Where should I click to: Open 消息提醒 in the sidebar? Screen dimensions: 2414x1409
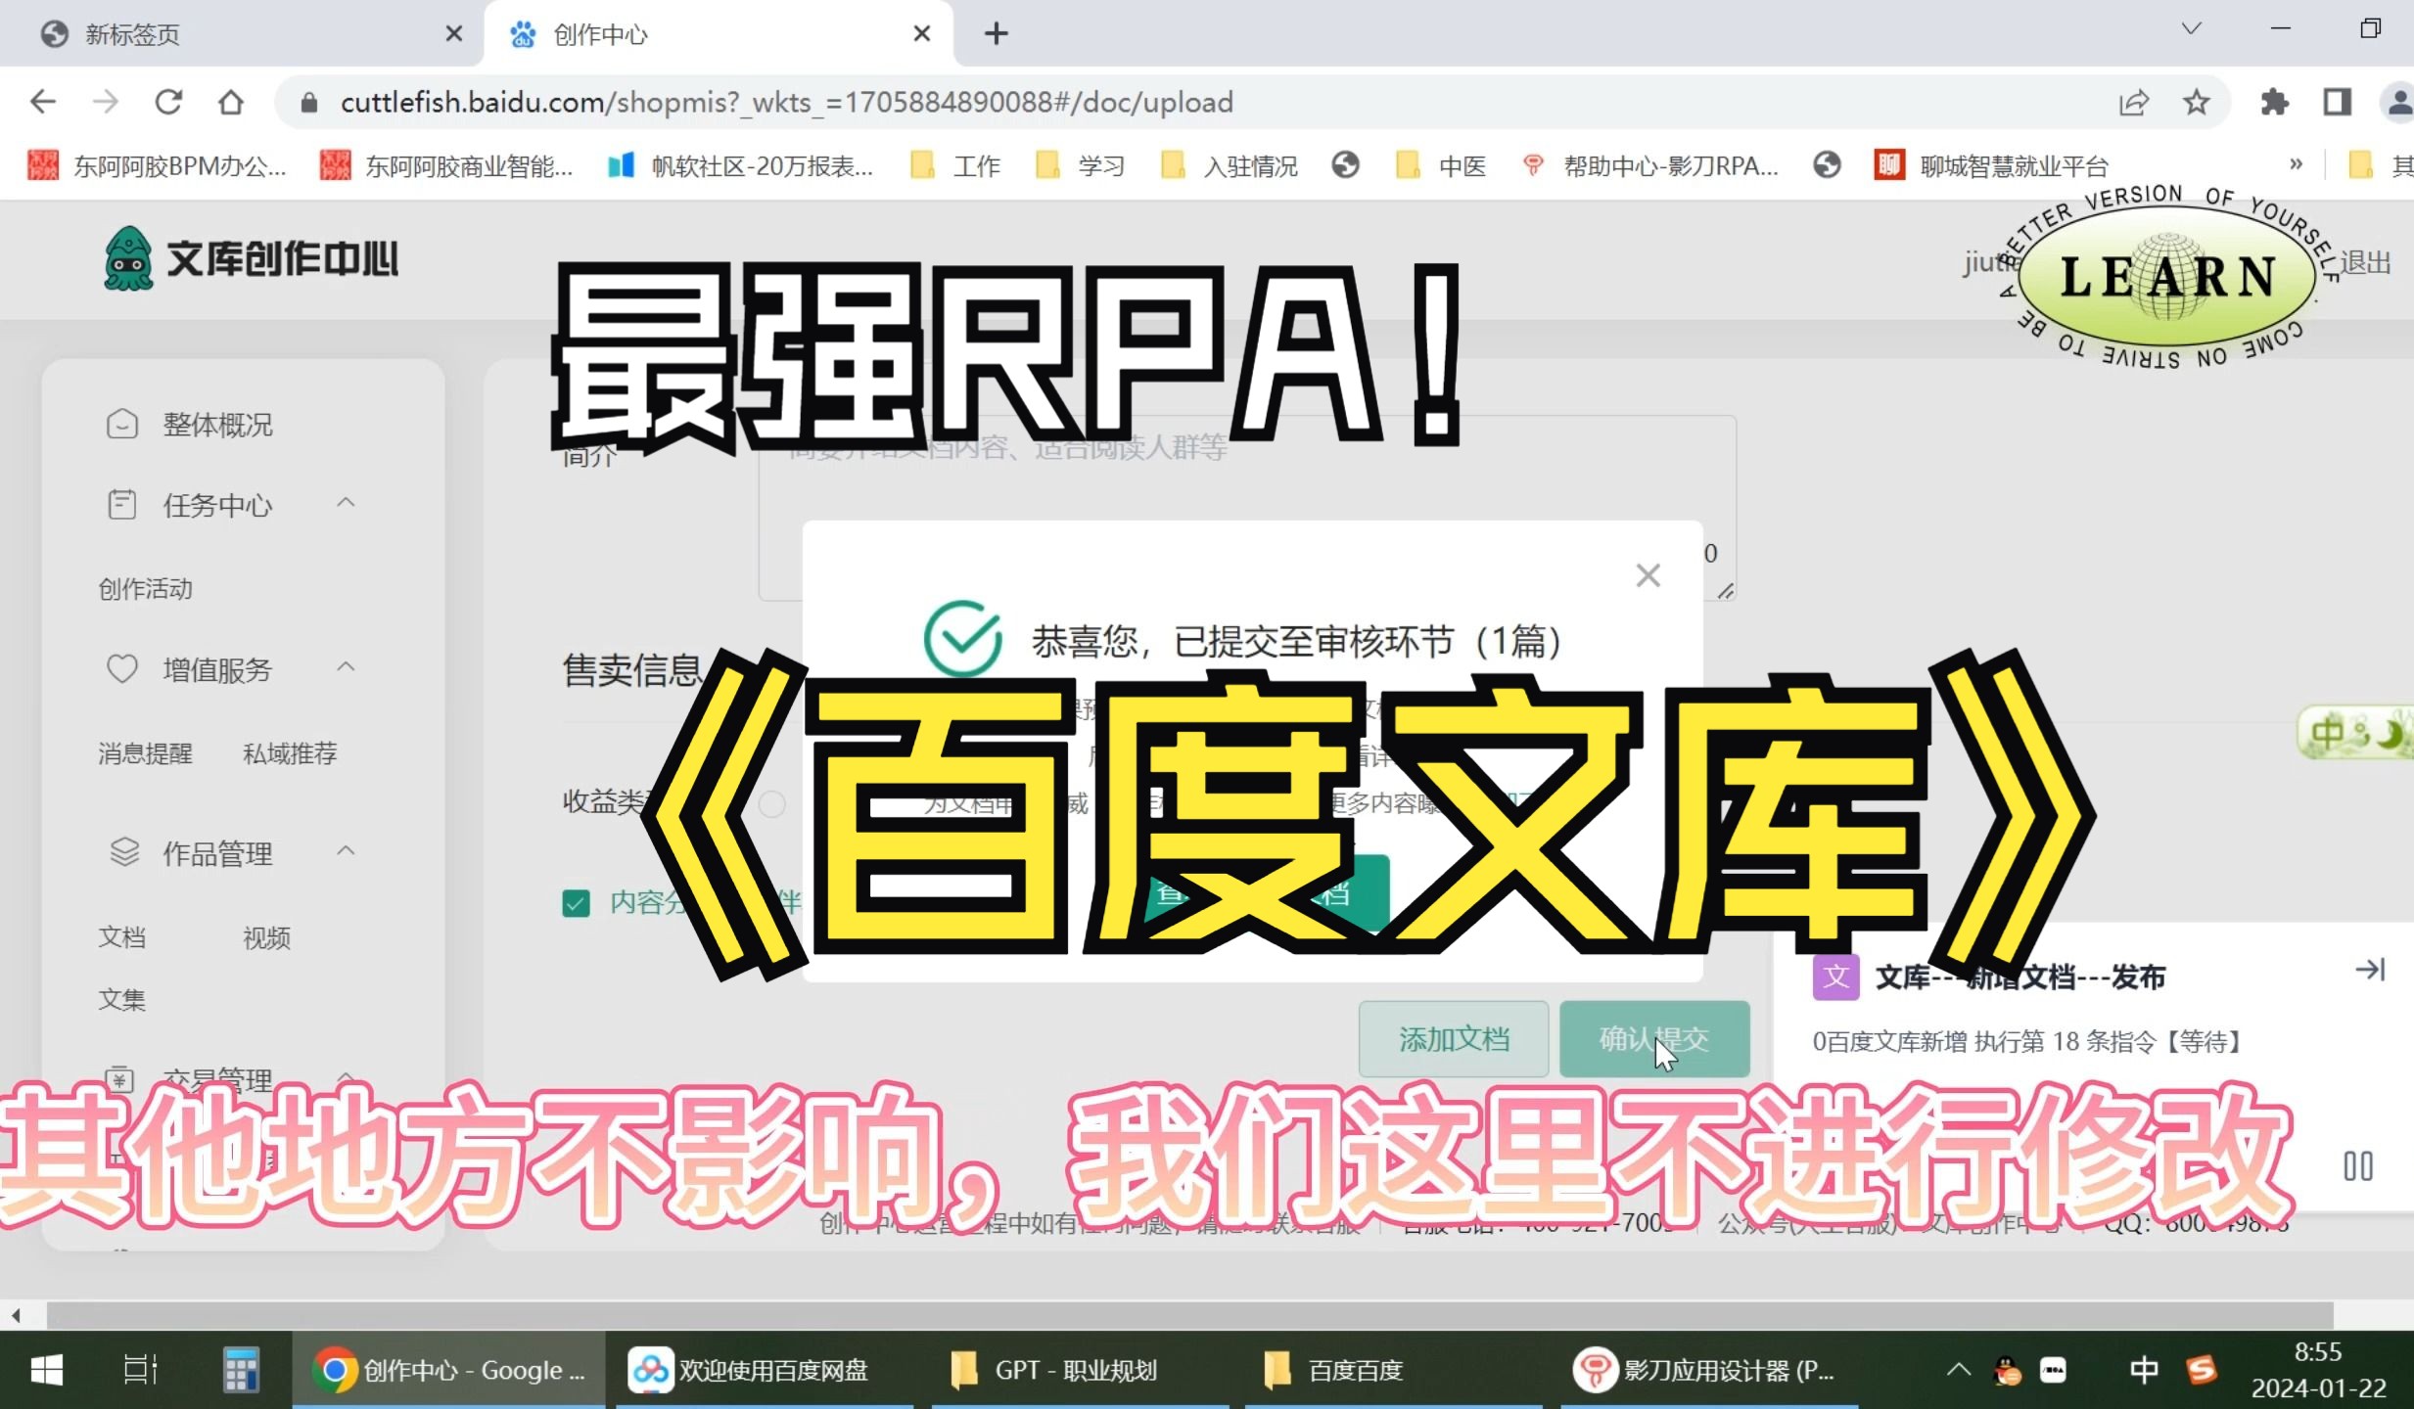[x=145, y=753]
